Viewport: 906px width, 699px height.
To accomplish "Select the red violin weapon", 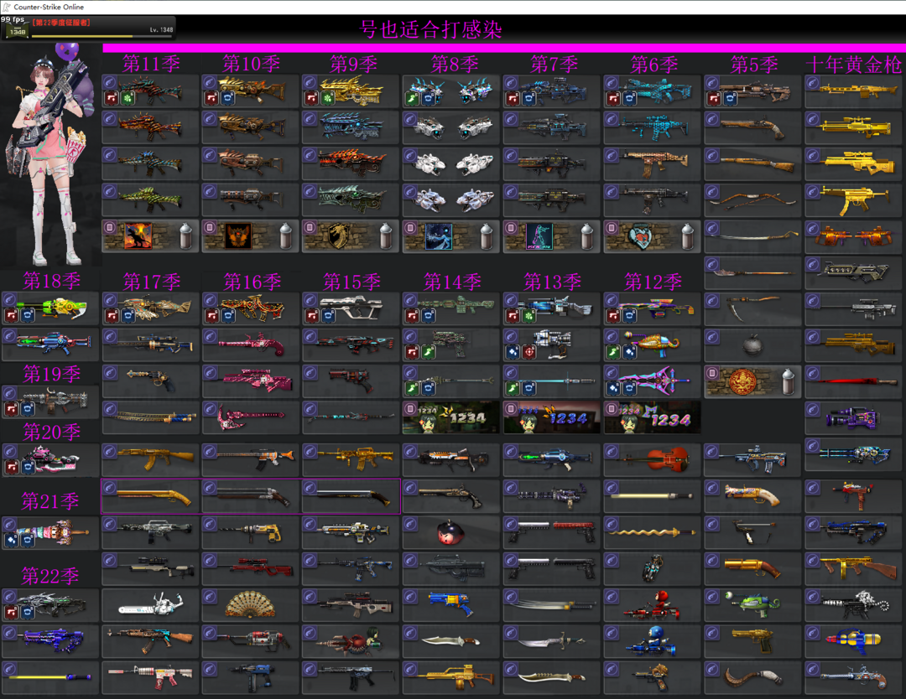I will [652, 459].
